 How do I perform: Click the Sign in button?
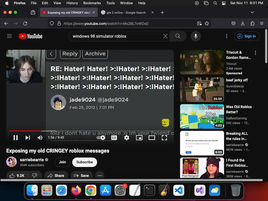coord(247,36)
